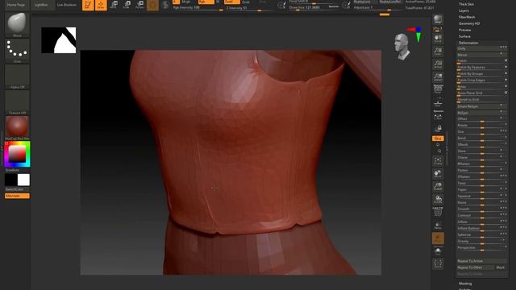Click the Frame mesh icon
The width and height of the screenshot is (516, 290).
click(x=438, y=161)
